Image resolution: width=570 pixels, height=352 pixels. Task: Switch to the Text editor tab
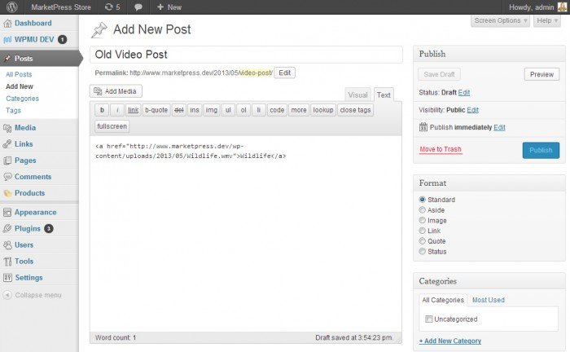pyautogui.click(x=384, y=95)
